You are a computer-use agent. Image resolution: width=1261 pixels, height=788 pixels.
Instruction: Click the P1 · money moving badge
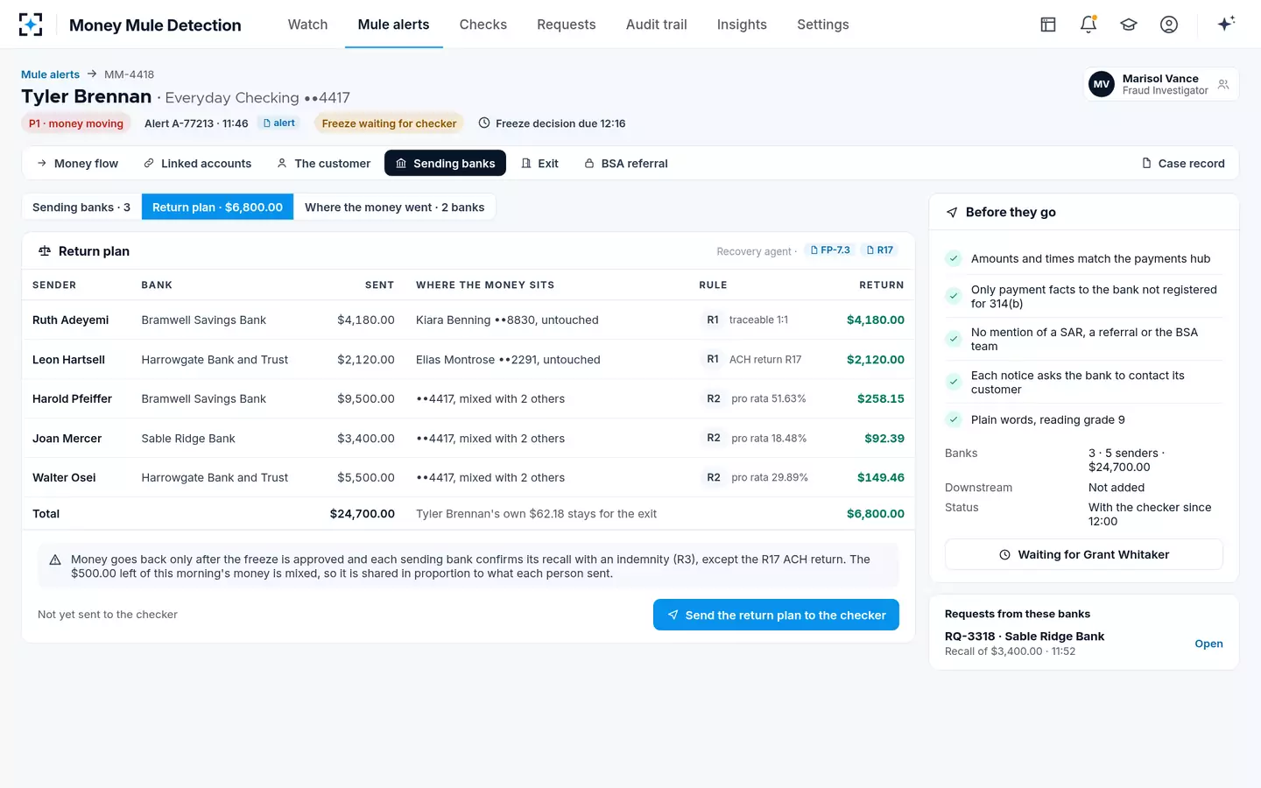click(x=76, y=123)
